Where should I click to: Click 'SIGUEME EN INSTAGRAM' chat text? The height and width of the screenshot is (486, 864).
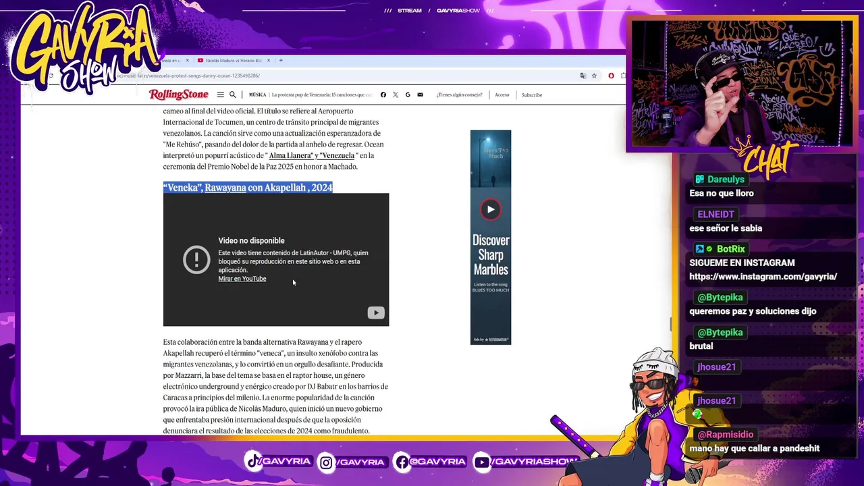[742, 263]
